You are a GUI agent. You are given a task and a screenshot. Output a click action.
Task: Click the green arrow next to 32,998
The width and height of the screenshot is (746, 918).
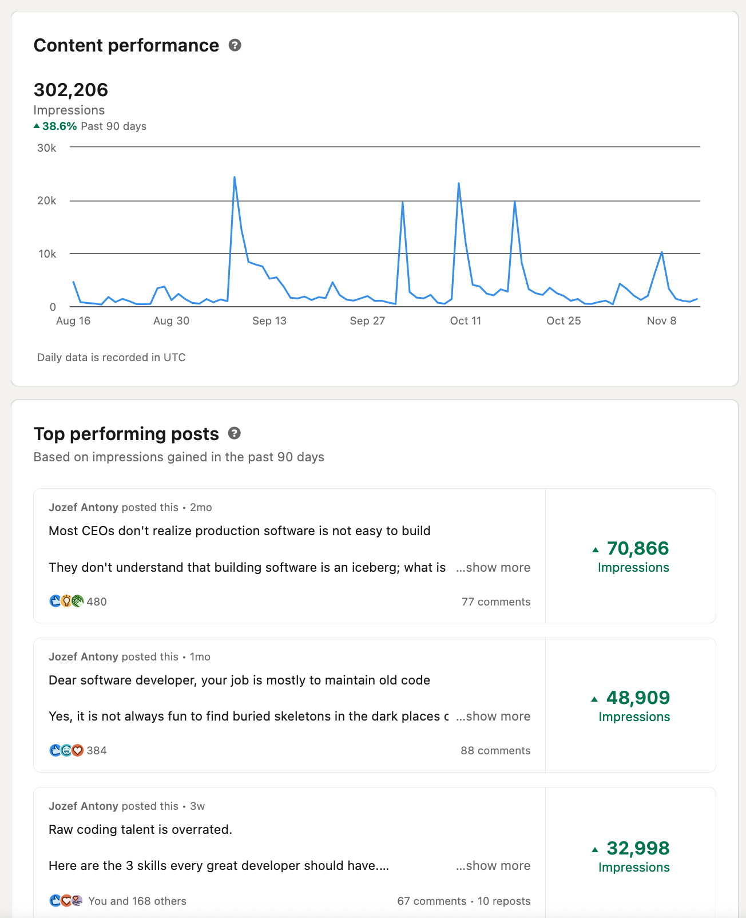pyautogui.click(x=595, y=849)
